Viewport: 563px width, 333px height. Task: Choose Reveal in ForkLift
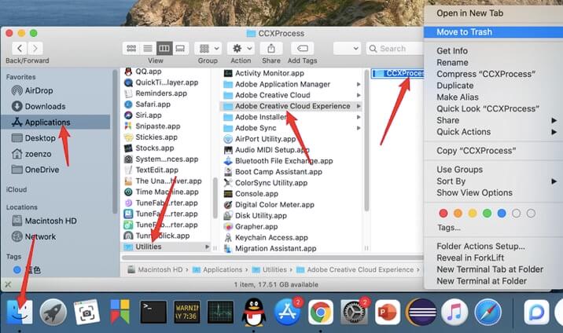pos(470,258)
